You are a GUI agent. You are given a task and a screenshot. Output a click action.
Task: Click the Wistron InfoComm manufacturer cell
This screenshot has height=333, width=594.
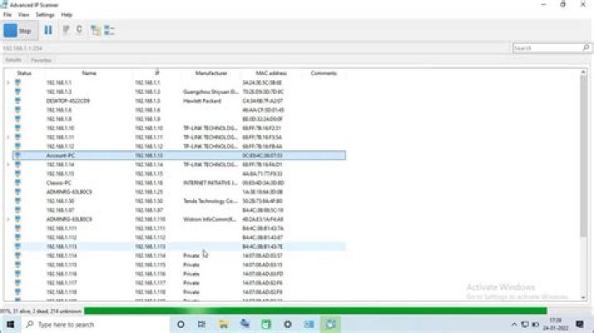[210, 219]
